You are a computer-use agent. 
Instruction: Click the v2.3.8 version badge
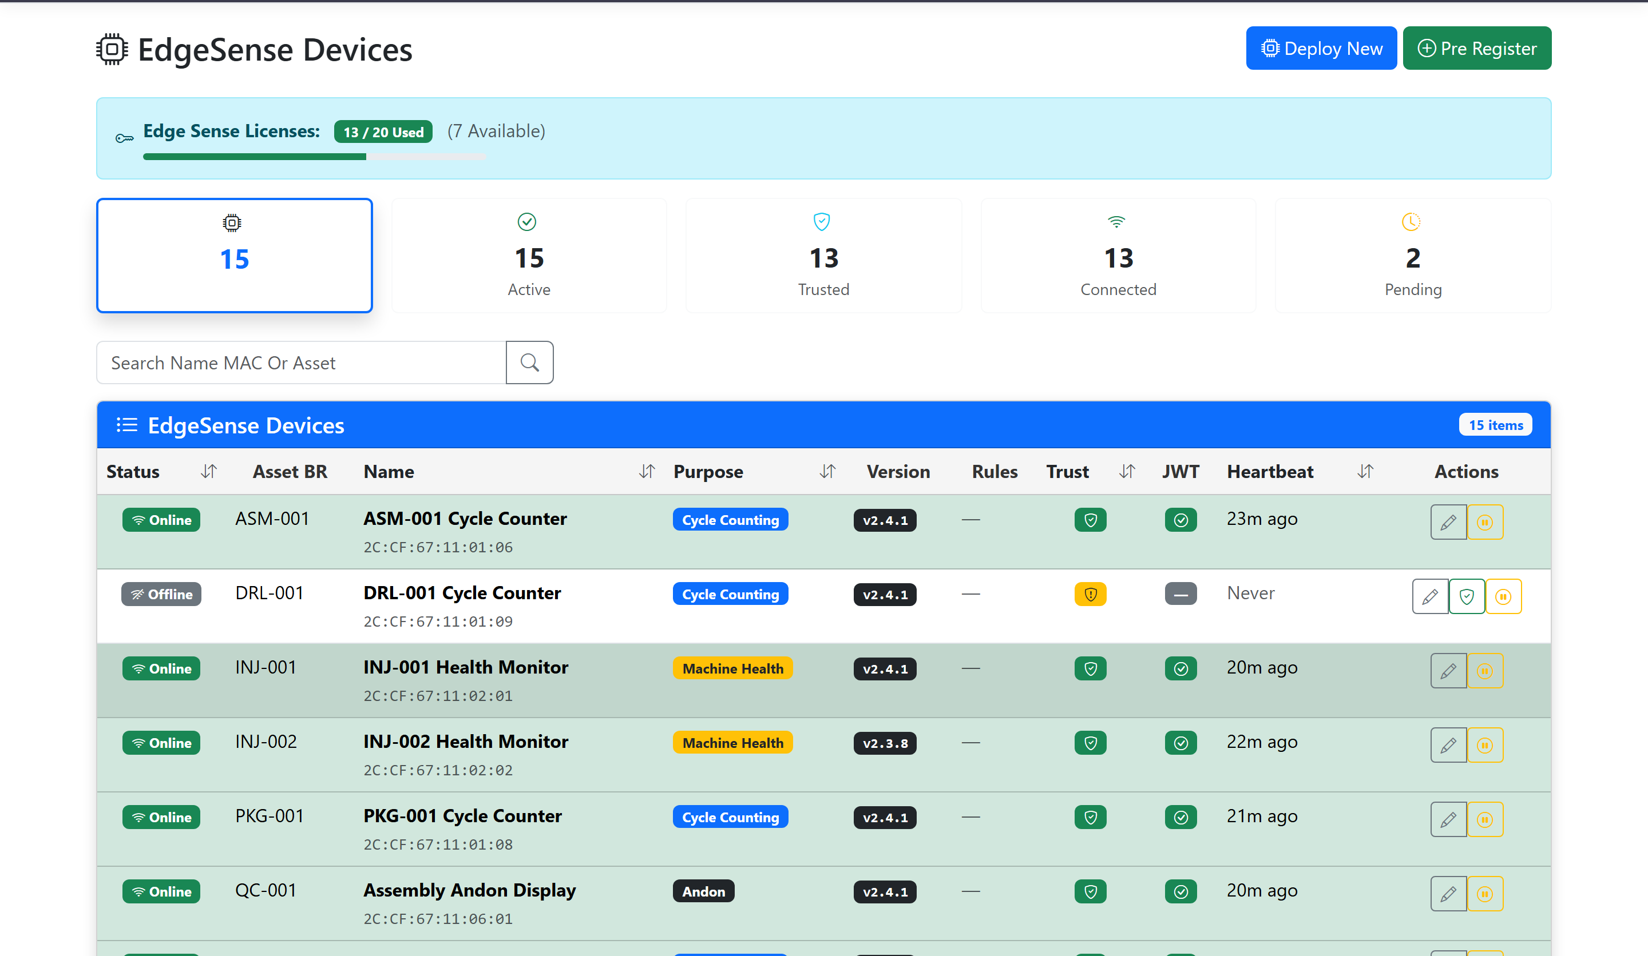(x=885, y=744)
